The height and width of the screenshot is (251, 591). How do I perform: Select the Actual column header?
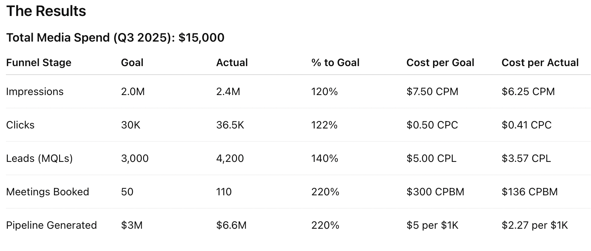[232, 62]
